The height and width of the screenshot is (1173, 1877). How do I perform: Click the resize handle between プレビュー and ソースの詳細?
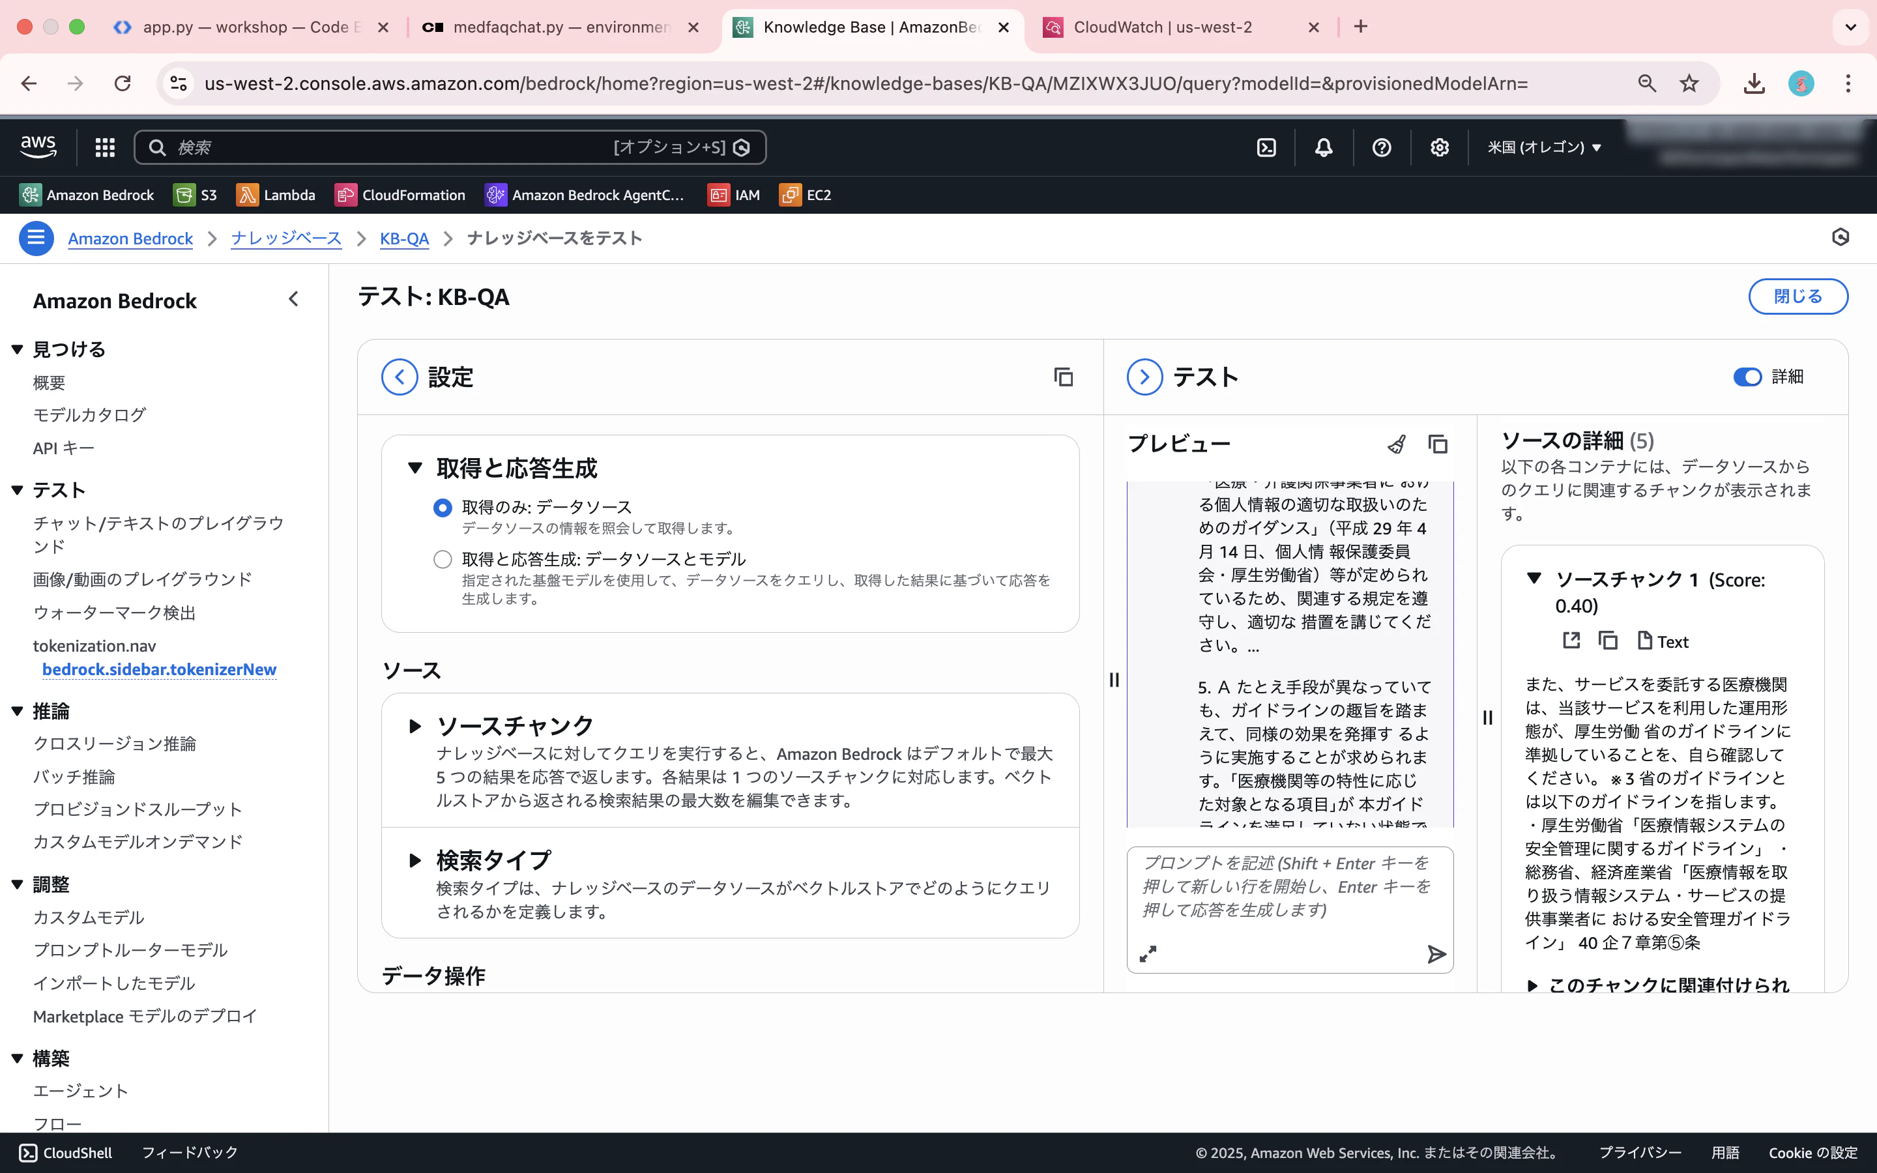point(1488,717)
